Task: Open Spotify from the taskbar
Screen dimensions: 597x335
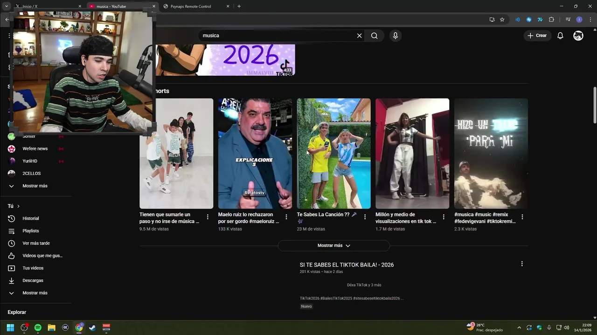Action: pos(38,328)
